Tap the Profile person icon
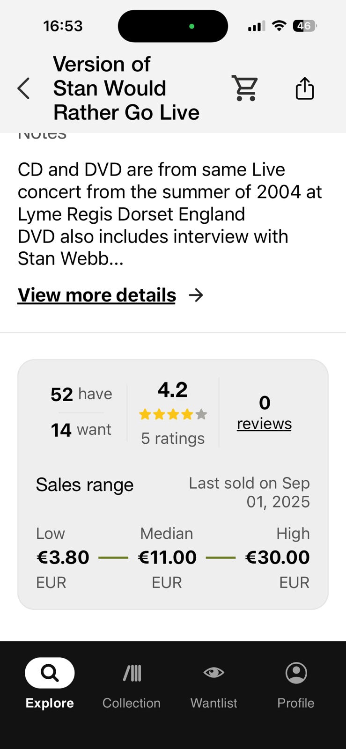Viewport: 346px width, 749px height. (x=296, y=673)
